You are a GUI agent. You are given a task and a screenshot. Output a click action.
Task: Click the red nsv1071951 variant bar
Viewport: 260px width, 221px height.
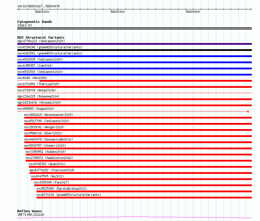134,87
